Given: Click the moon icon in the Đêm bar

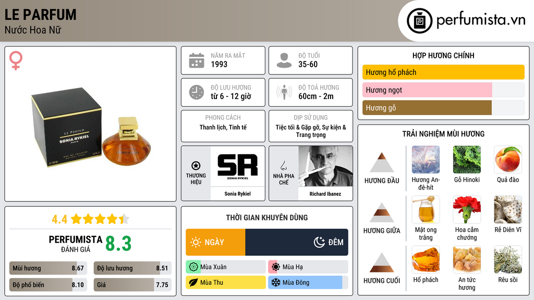Looking at the screenshot, I should (x=319, y=242).
